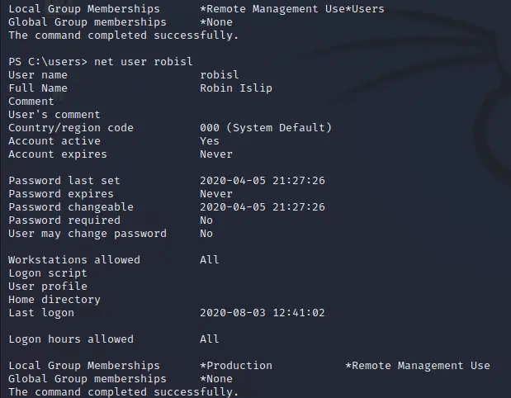This screenshot has width=511, height=398.
Task: Click the "Logon hours allowed" label
Action: click(x=71, y=339)
